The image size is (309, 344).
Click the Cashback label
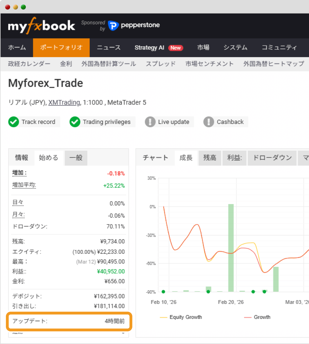tap(230, 122)
